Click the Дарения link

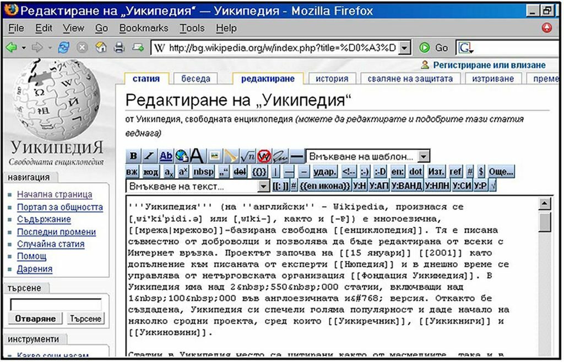pos(35,269)
